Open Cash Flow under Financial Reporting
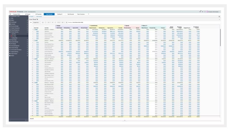228x134 pixels. (x=14, y=34)
